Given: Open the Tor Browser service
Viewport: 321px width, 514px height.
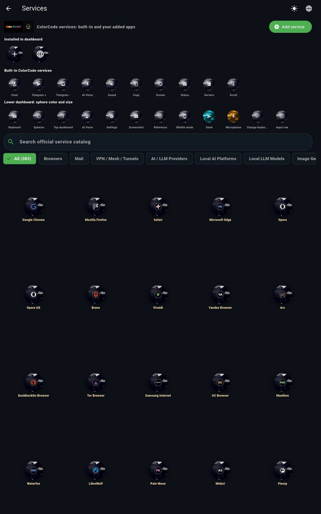Looking at the screenshot, I should [96, 382].
